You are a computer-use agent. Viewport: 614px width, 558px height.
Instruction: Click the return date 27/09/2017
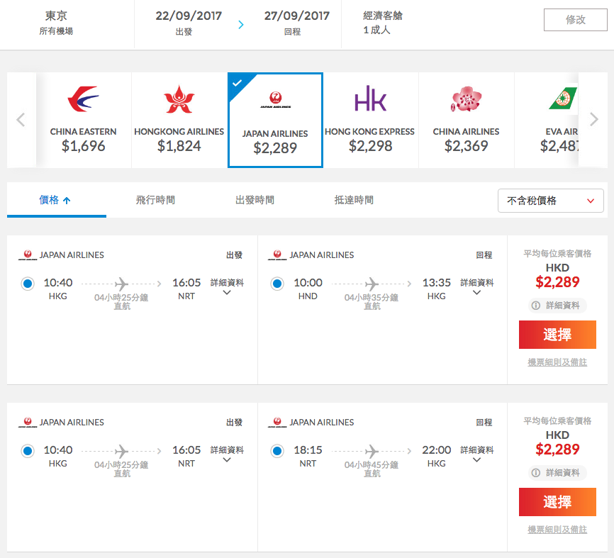point(297,16)
